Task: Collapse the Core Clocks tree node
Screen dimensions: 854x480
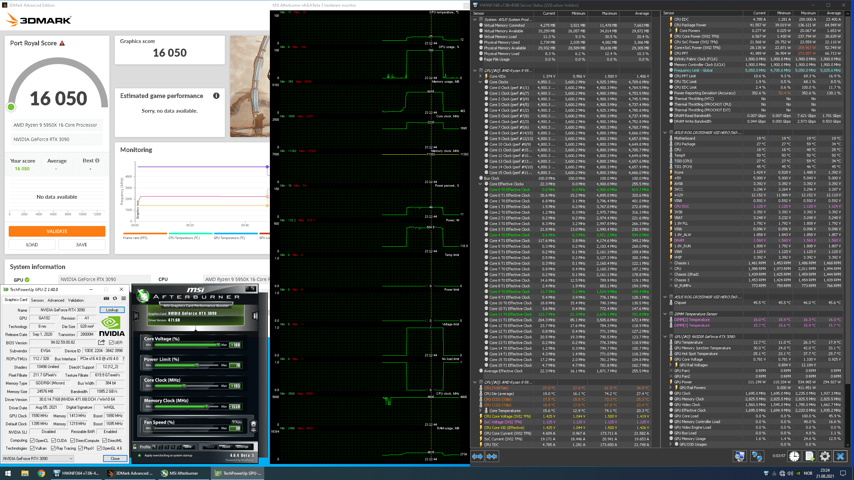Action: click(480, 82)
